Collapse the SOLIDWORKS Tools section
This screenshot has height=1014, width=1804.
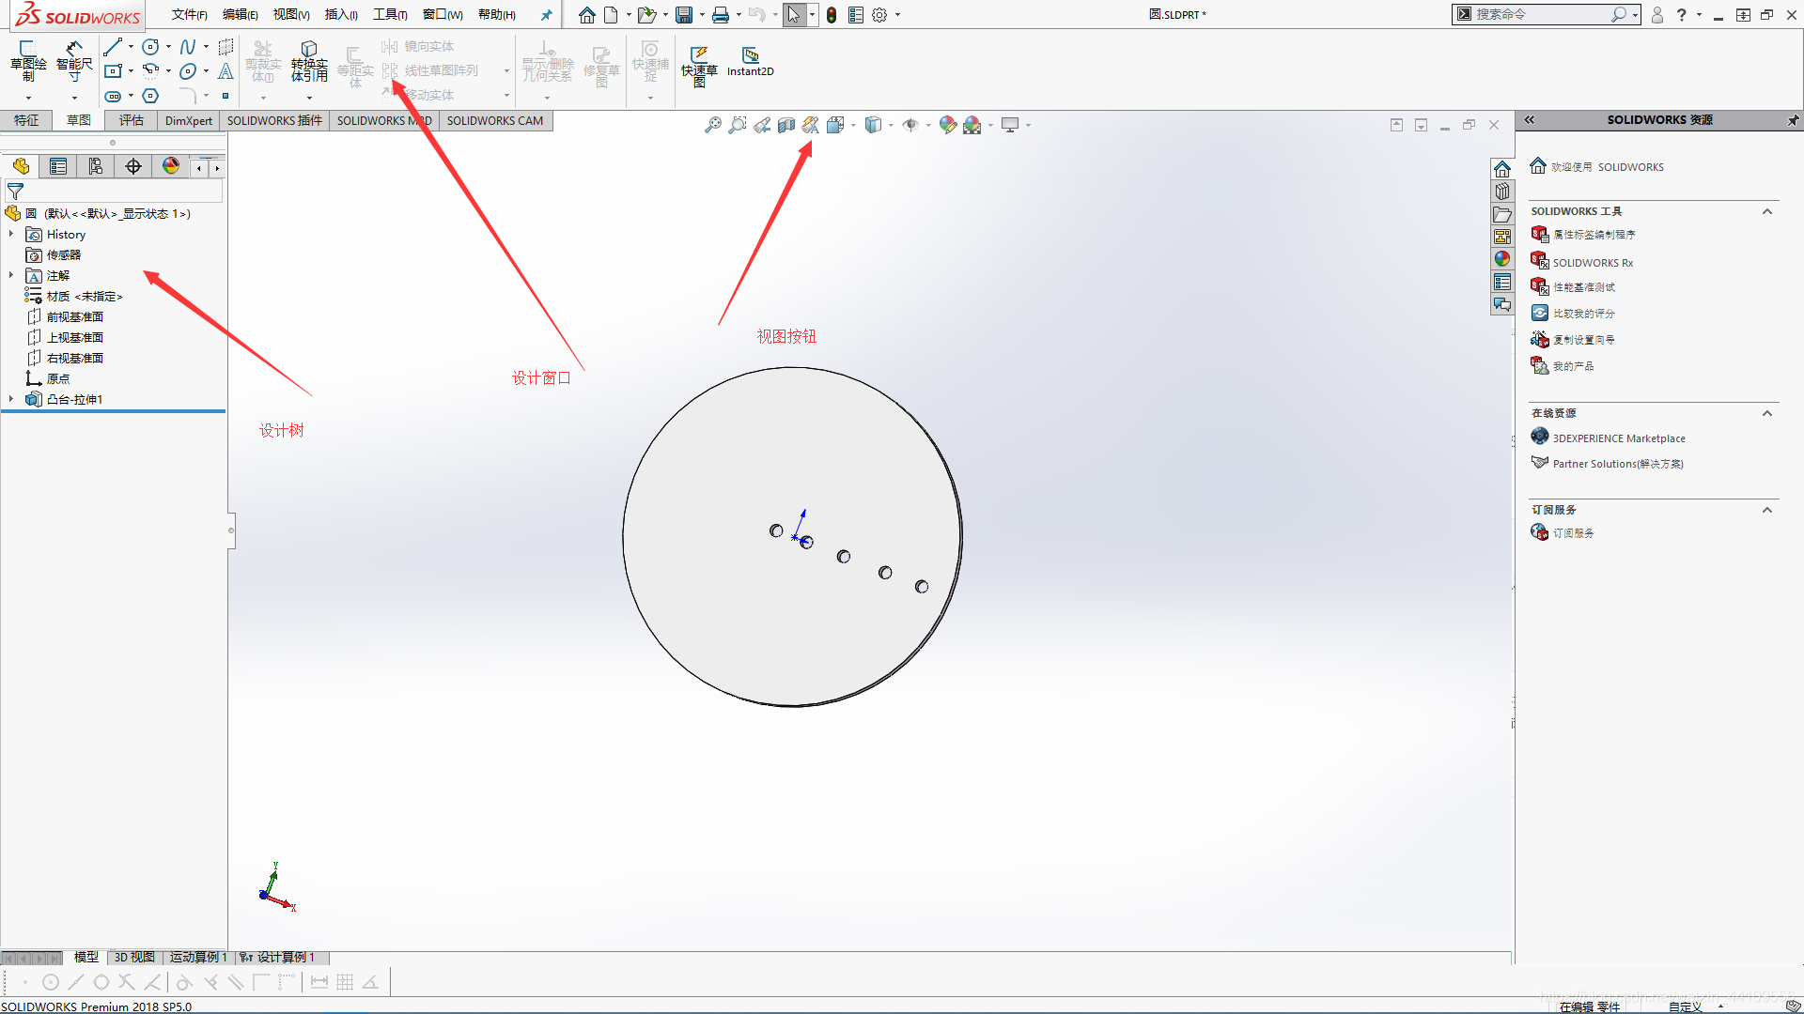tap(1766, 212)
